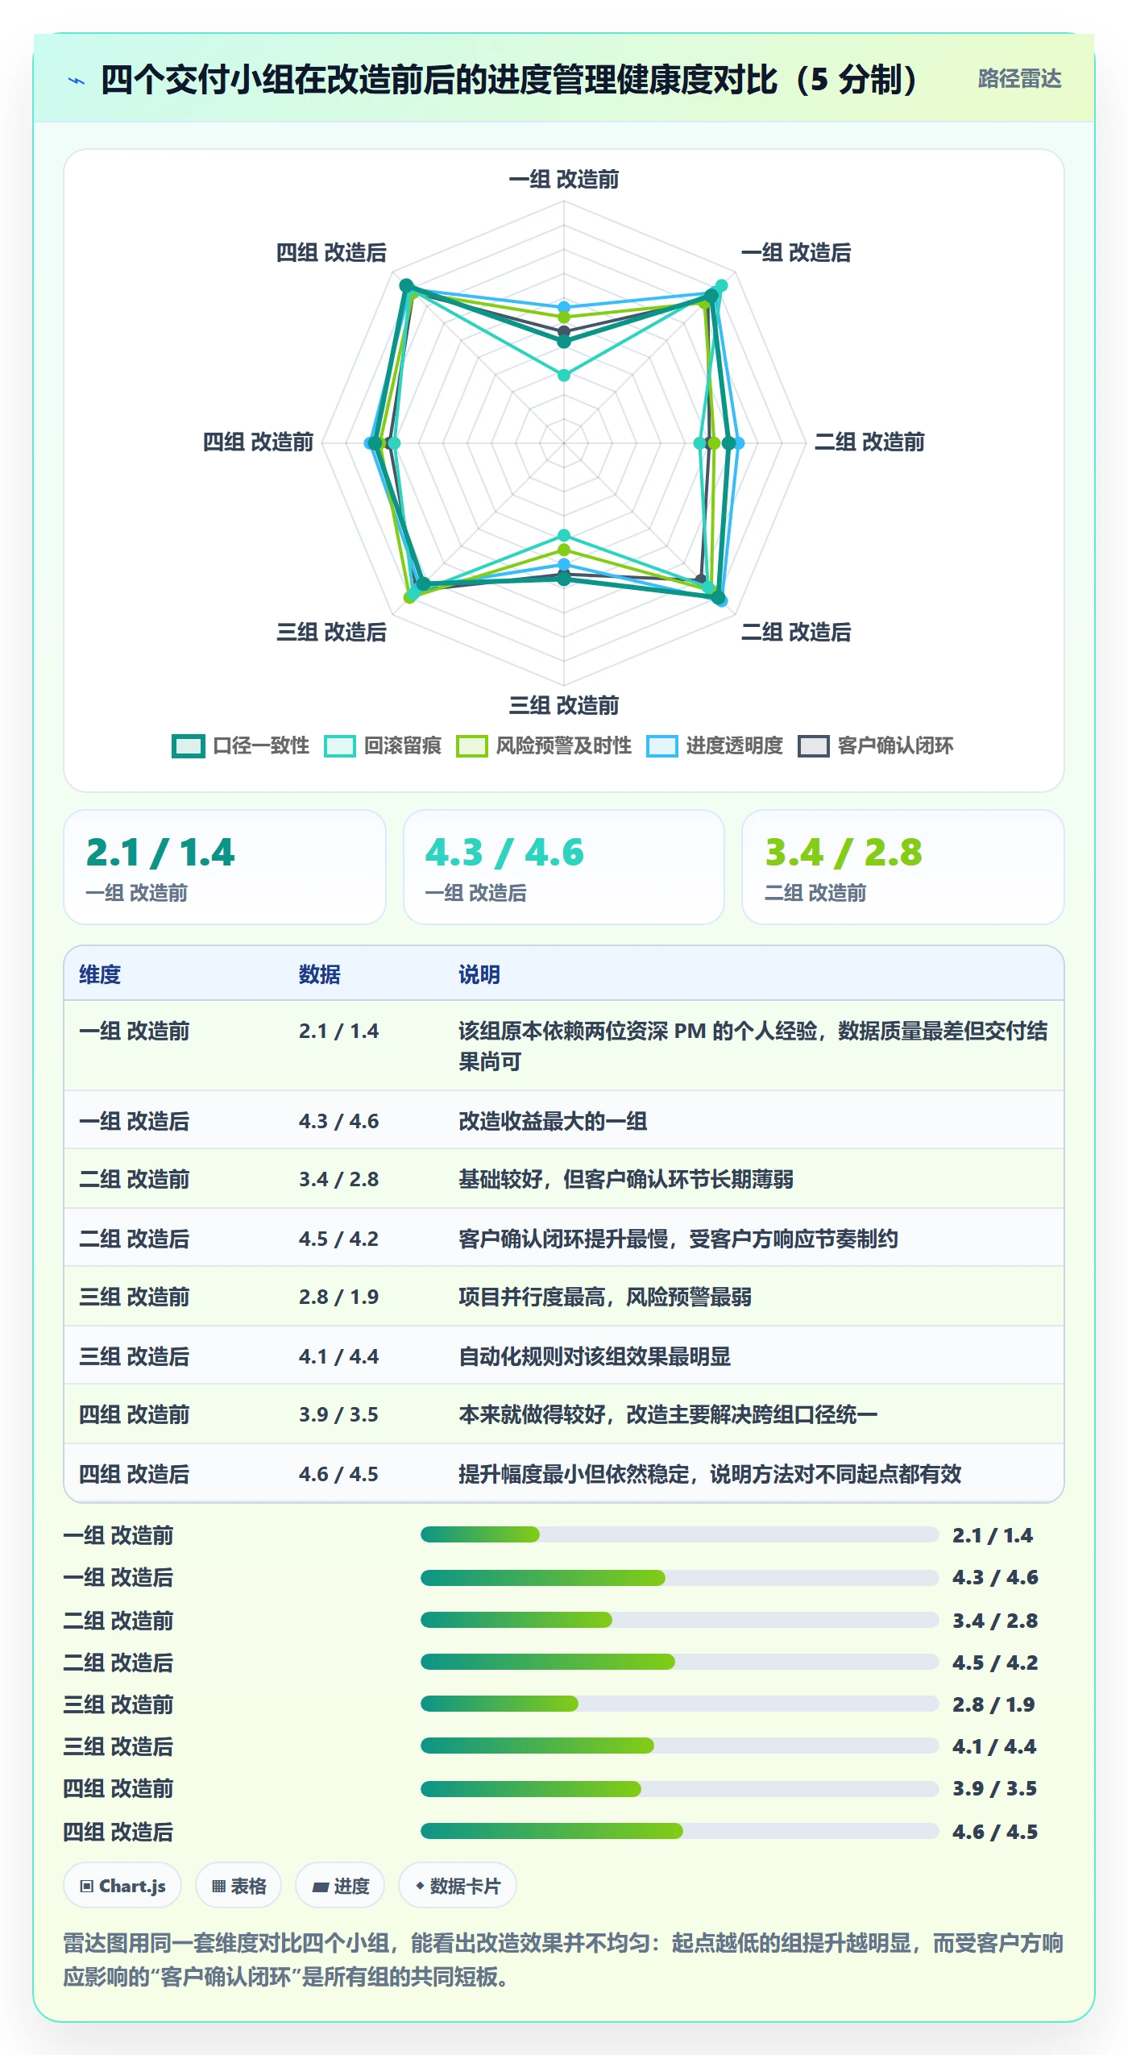This screenshot has width=1128, height=2055.
Task: Click the 一组 改造后 progress bar
Action: [x=680, y=1577]
